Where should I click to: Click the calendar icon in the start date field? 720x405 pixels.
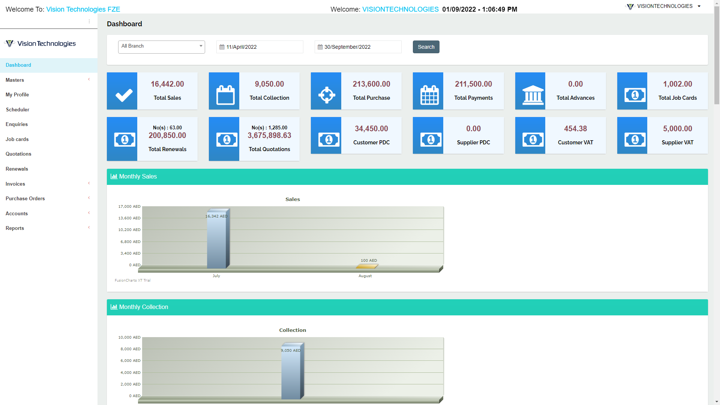pos(222,46)
